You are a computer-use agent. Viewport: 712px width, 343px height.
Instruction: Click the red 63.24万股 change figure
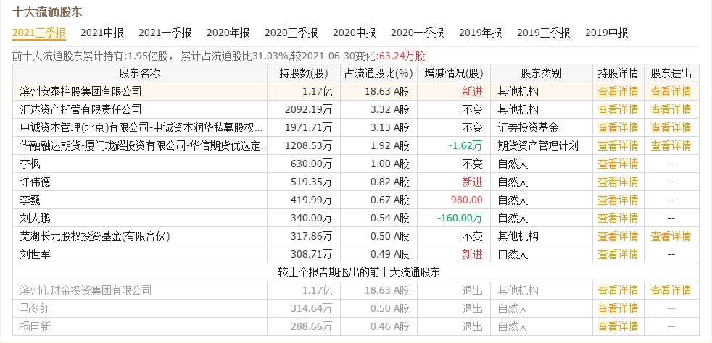coord(402,56)
